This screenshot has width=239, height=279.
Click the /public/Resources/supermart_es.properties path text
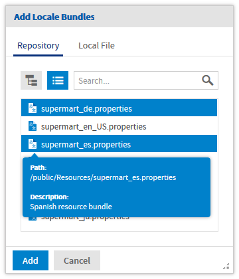pyautogui.click(x=103, y=177)
